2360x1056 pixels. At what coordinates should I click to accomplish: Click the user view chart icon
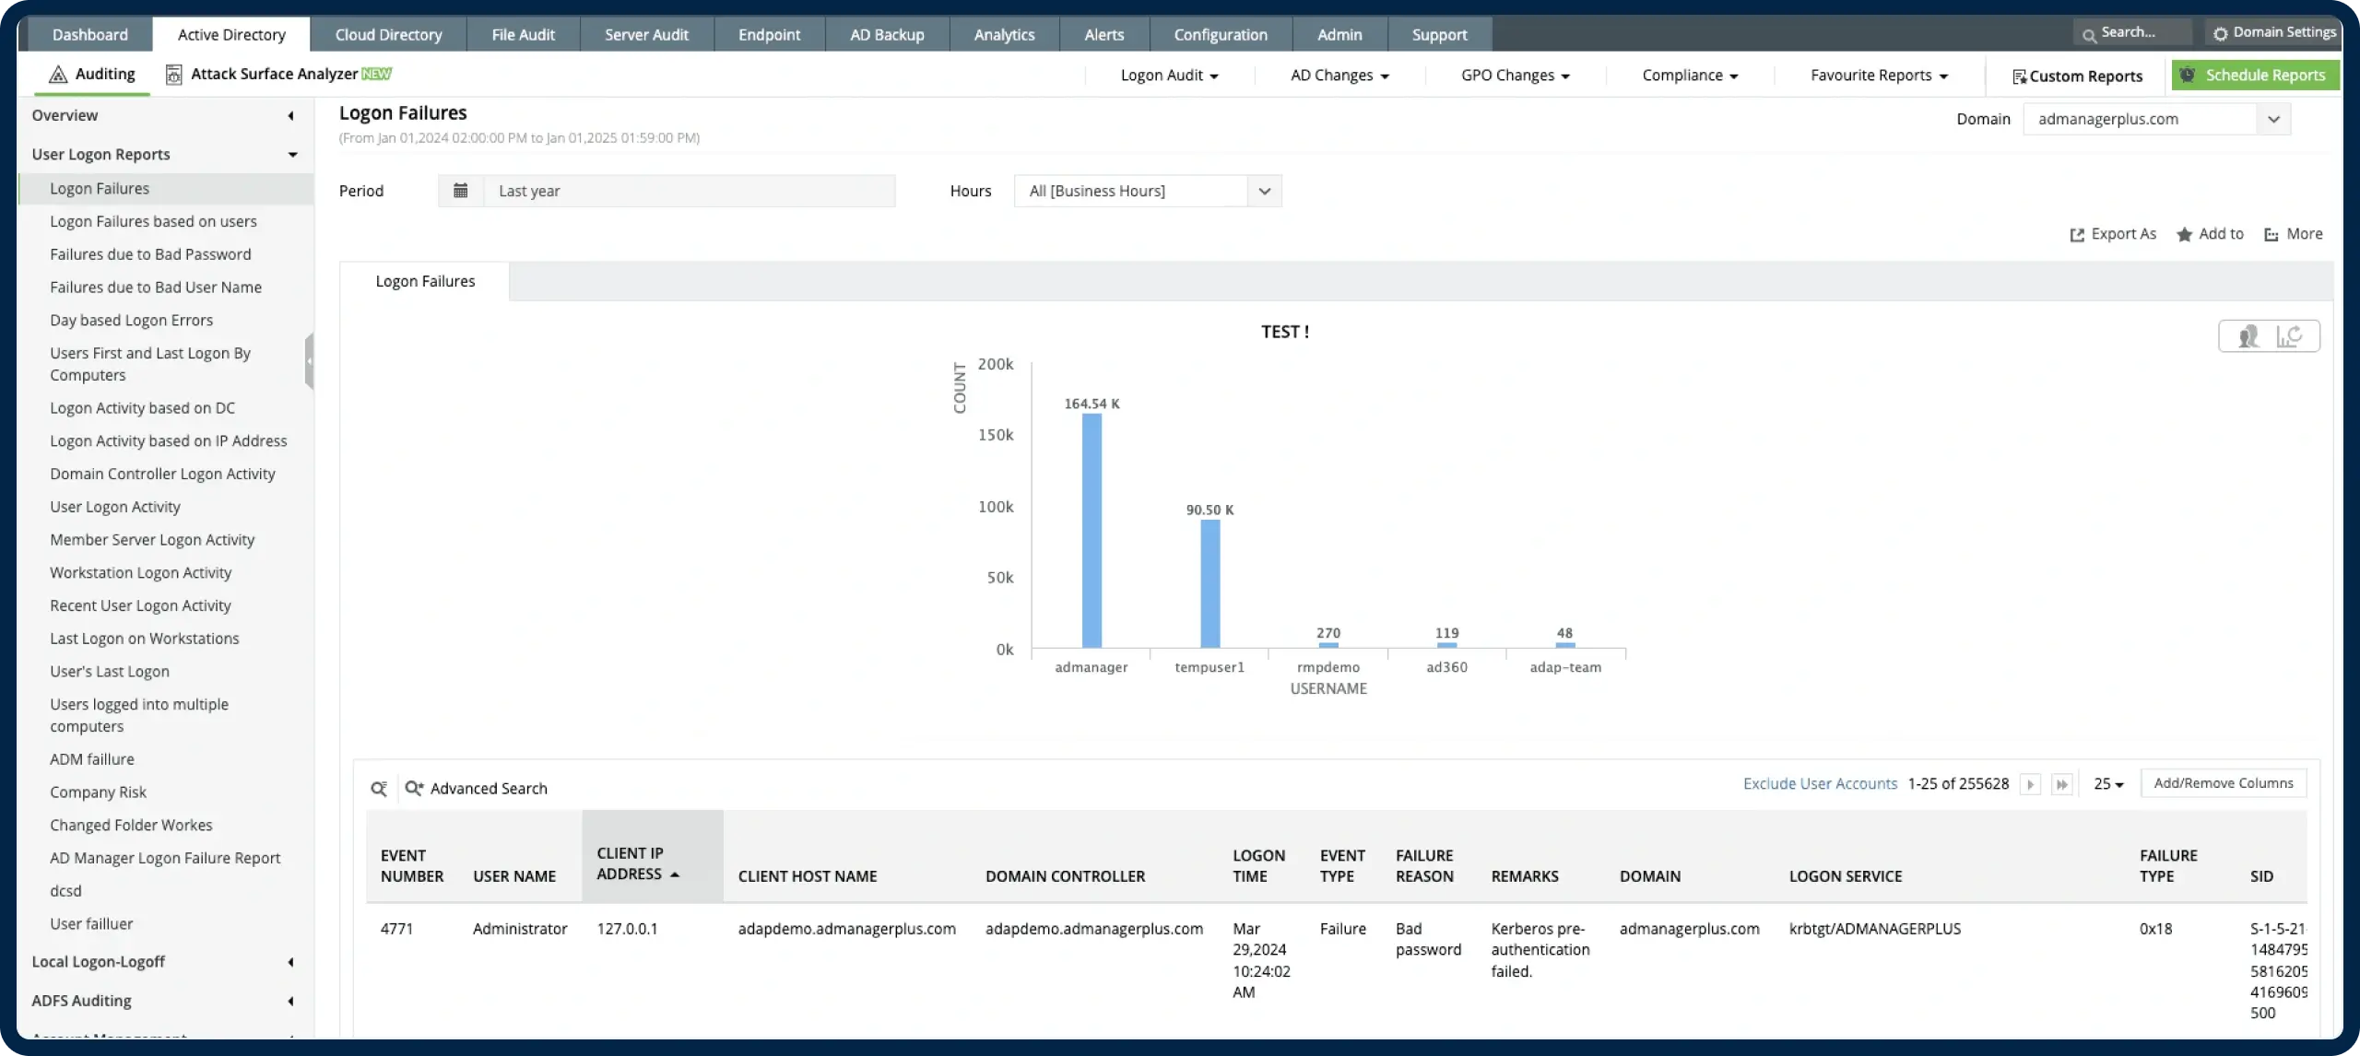click(2248, 336)
